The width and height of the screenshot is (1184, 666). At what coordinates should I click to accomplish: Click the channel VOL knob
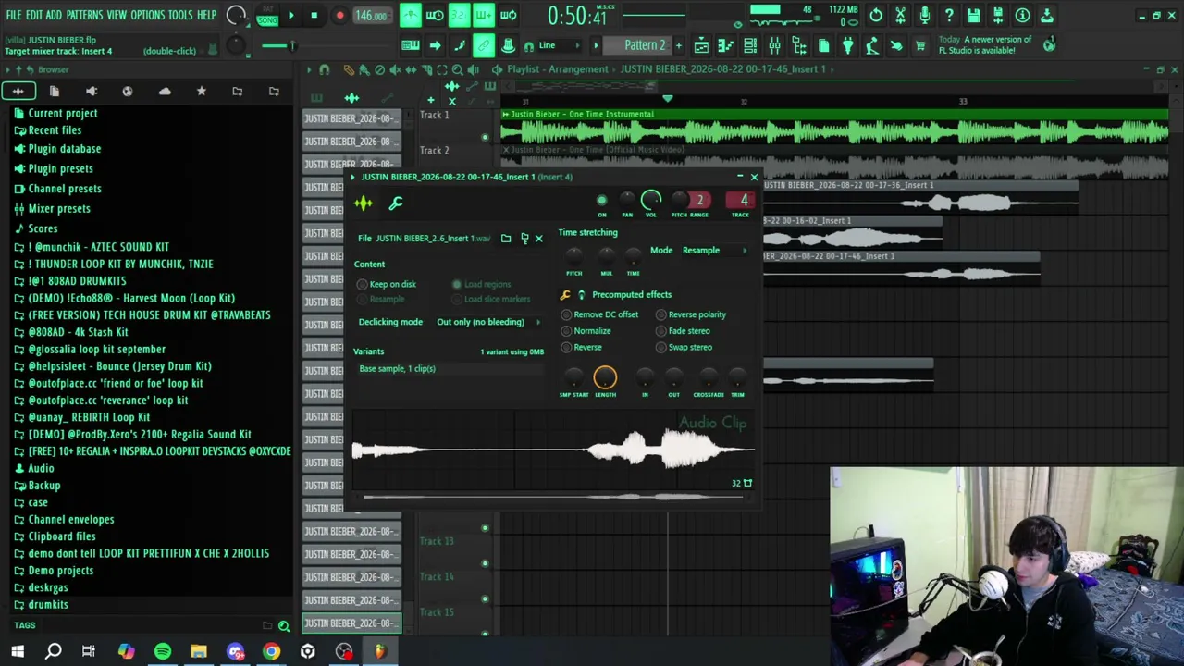(651, 200)
